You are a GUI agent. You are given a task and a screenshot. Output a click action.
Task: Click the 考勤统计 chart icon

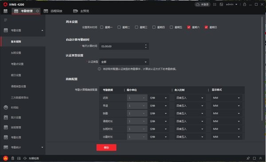(x=6, y=147)
